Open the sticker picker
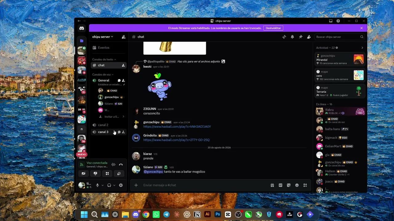 (289, 185)
